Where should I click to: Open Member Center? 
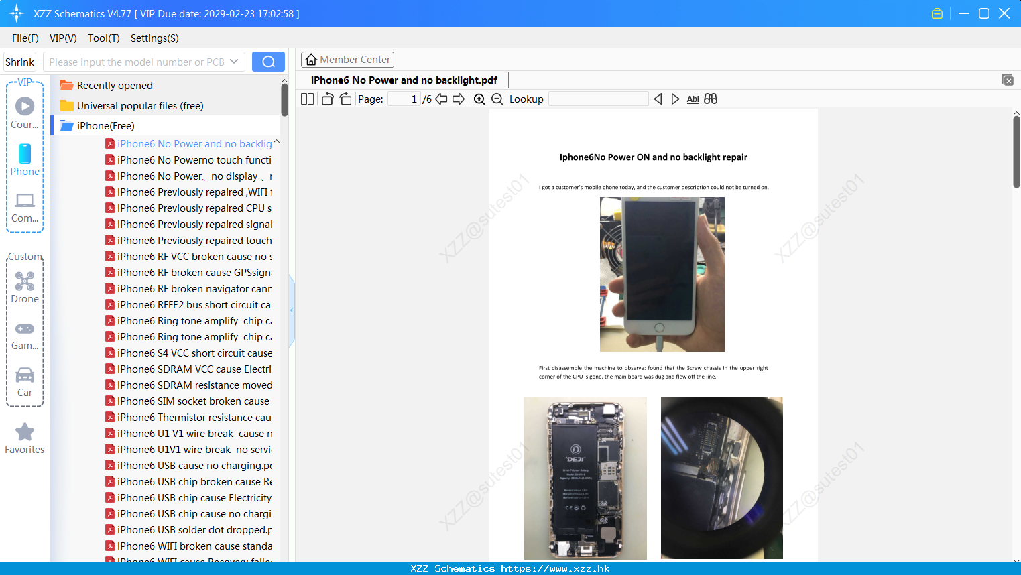[347, 60]
